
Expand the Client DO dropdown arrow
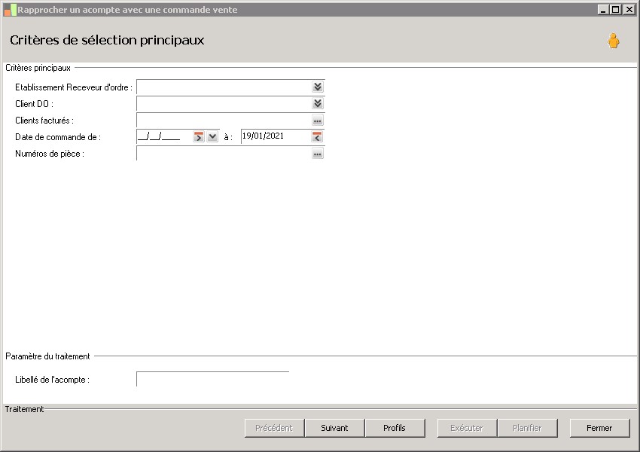tap(318, 104)
